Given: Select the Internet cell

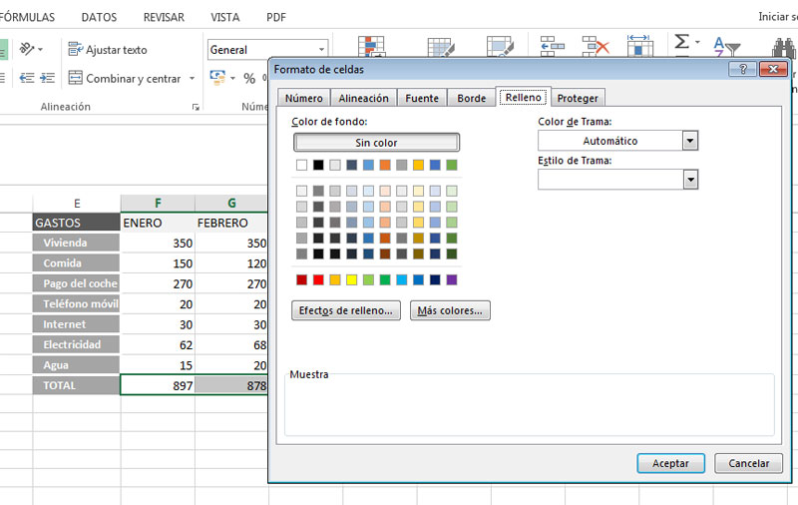Looking at the screenshot, I should (77, 324).
